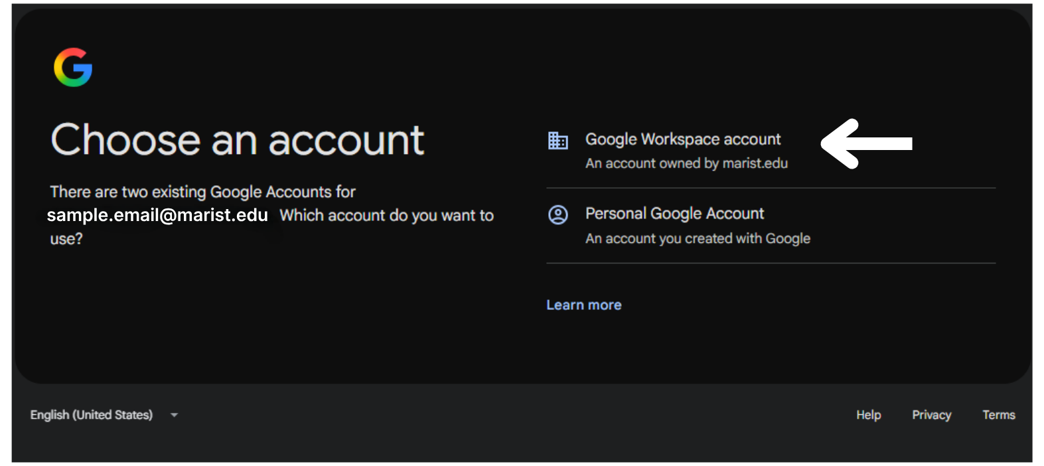The image size is (1044, 466).
Task: Select Google Workspace account option
Action: 771,151
